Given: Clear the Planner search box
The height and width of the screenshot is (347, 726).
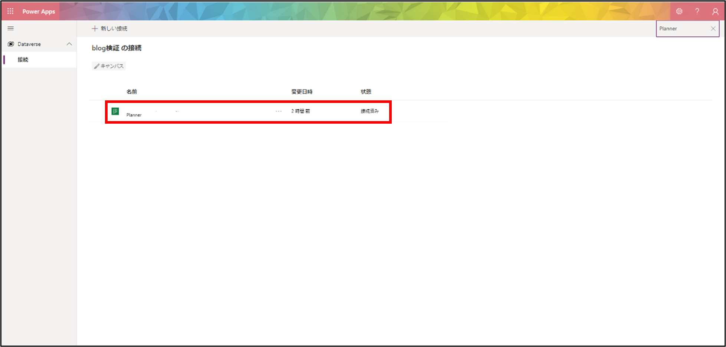Looking at the screenshot, I should pos(713,29).
